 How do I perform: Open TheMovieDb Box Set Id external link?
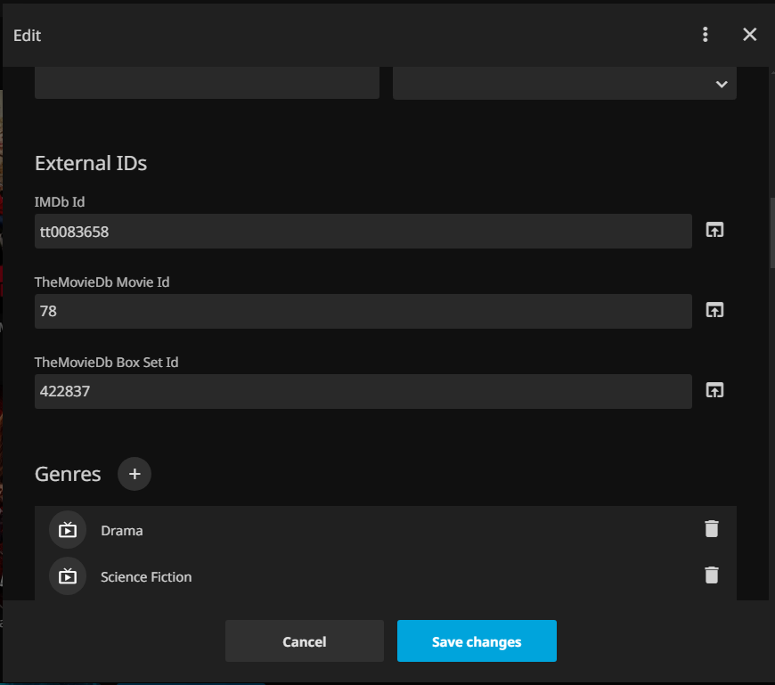pyautogui.click(x=714, y=390)
